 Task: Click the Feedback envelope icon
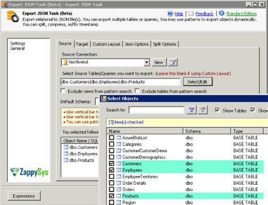click(x=191, y=14)
